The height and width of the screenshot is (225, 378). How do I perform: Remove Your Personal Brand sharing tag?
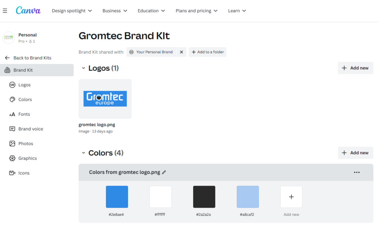pyautogui.click(x=182, y=52)
